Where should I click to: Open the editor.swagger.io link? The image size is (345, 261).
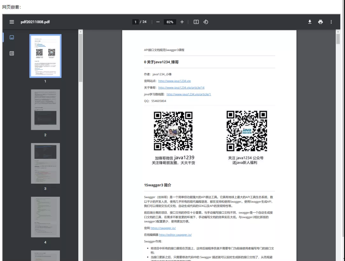(x=175, y=235)
